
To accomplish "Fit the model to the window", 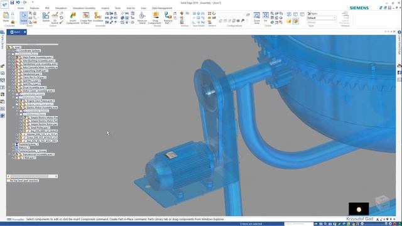I will 266,17.
